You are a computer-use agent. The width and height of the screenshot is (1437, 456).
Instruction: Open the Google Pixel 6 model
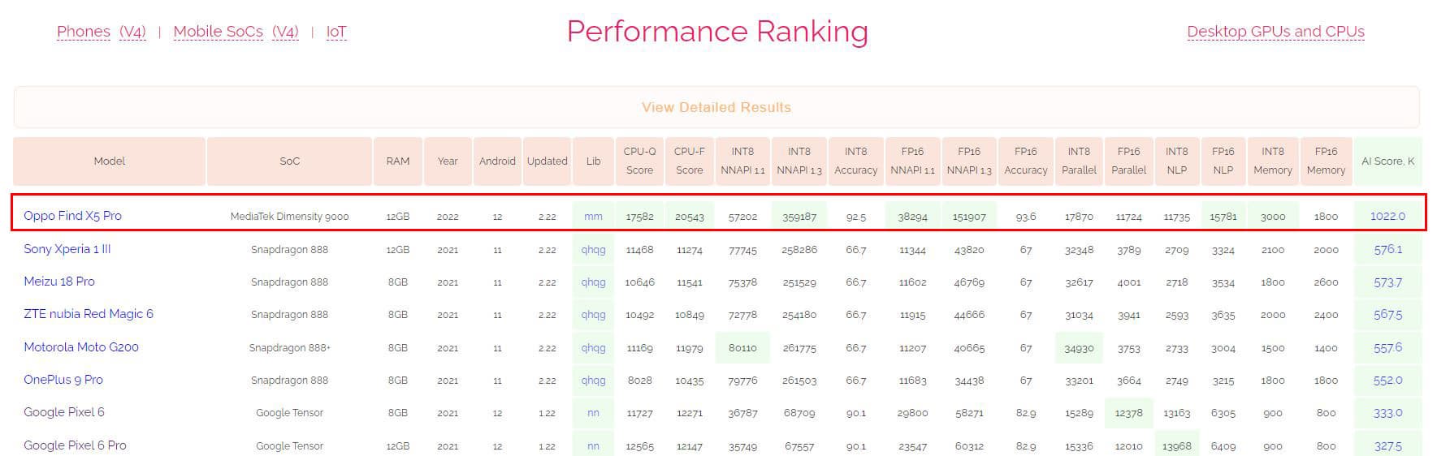tap(64, 412)
